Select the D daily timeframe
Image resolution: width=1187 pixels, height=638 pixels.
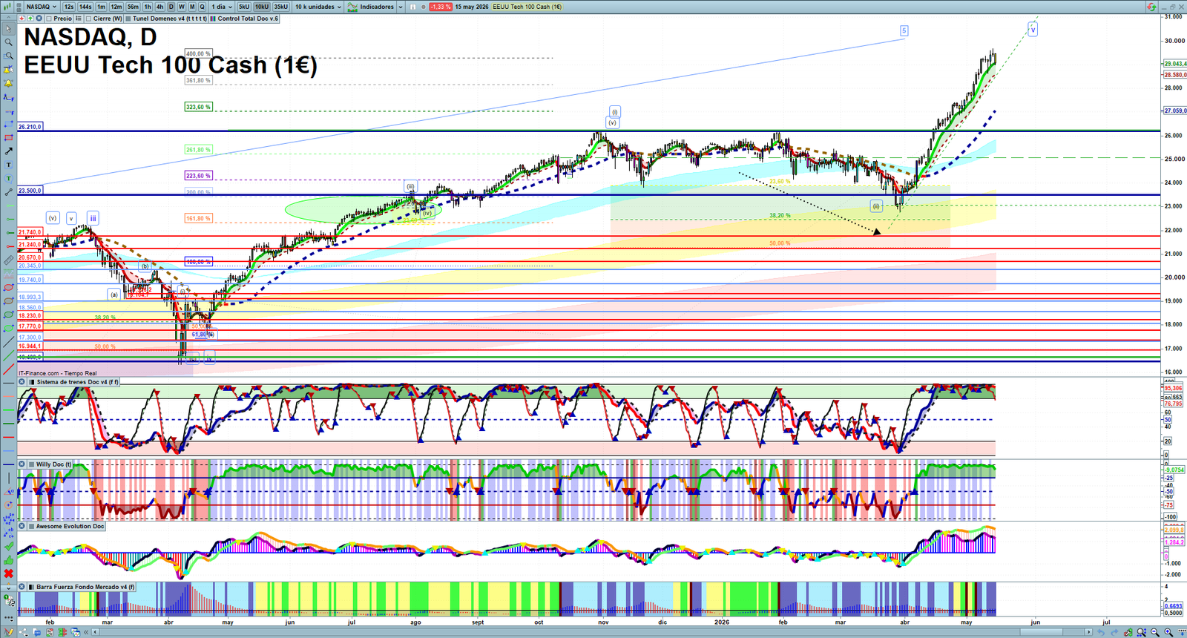171,7
